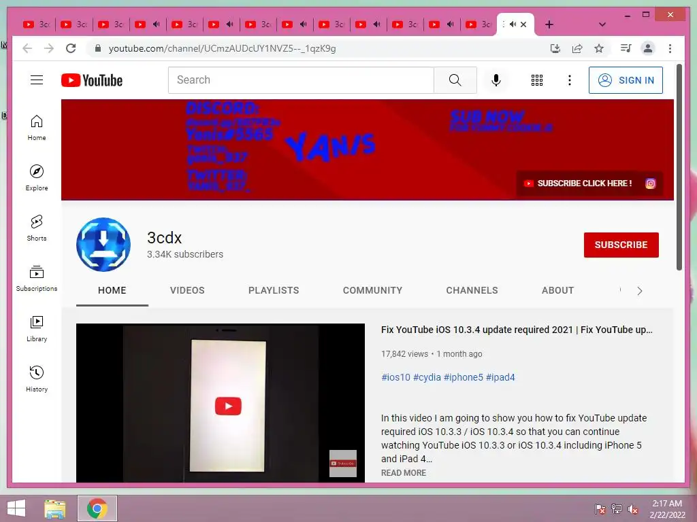Open Library in the sidebar

(x=37, y=328)
